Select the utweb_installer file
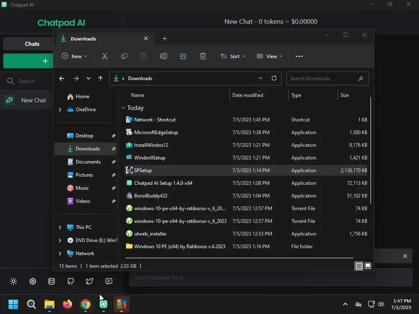This screenshot has width=419, height=314. [x=246, y=234]
